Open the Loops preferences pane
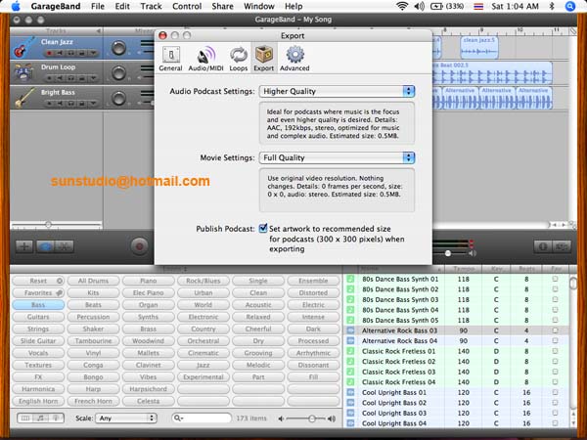 [x=239, y=59]
